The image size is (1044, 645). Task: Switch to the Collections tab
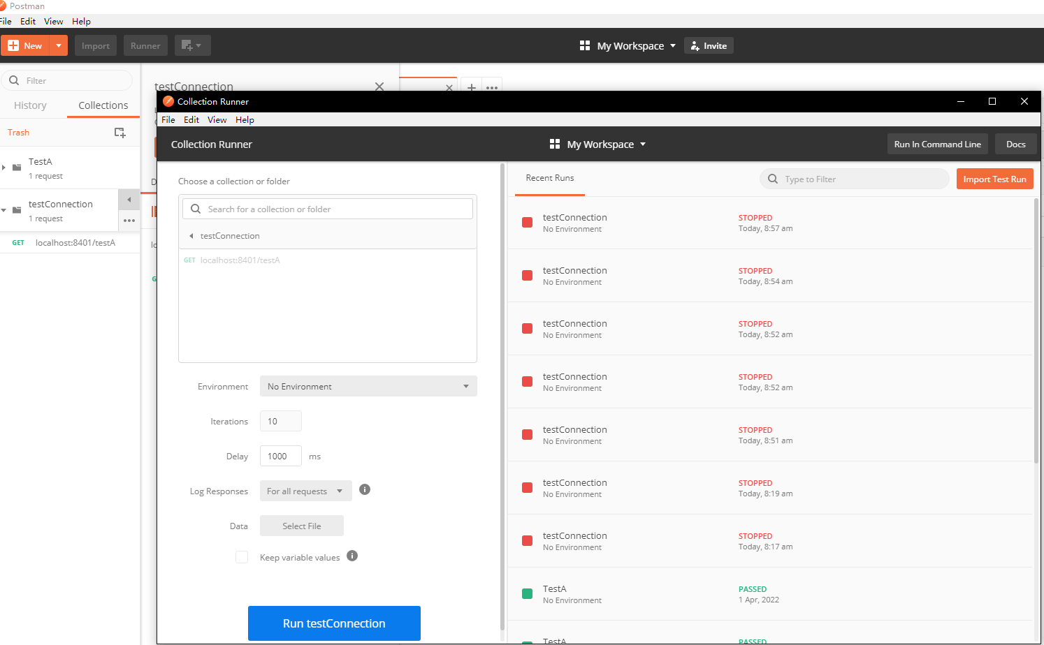(103, 105)
